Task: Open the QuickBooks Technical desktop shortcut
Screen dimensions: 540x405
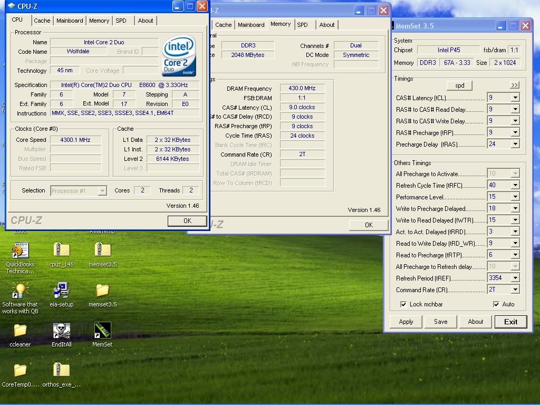Action: [20, 250]
